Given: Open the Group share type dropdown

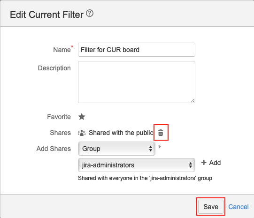Looking at the screenshot, I should click(116, 149).
